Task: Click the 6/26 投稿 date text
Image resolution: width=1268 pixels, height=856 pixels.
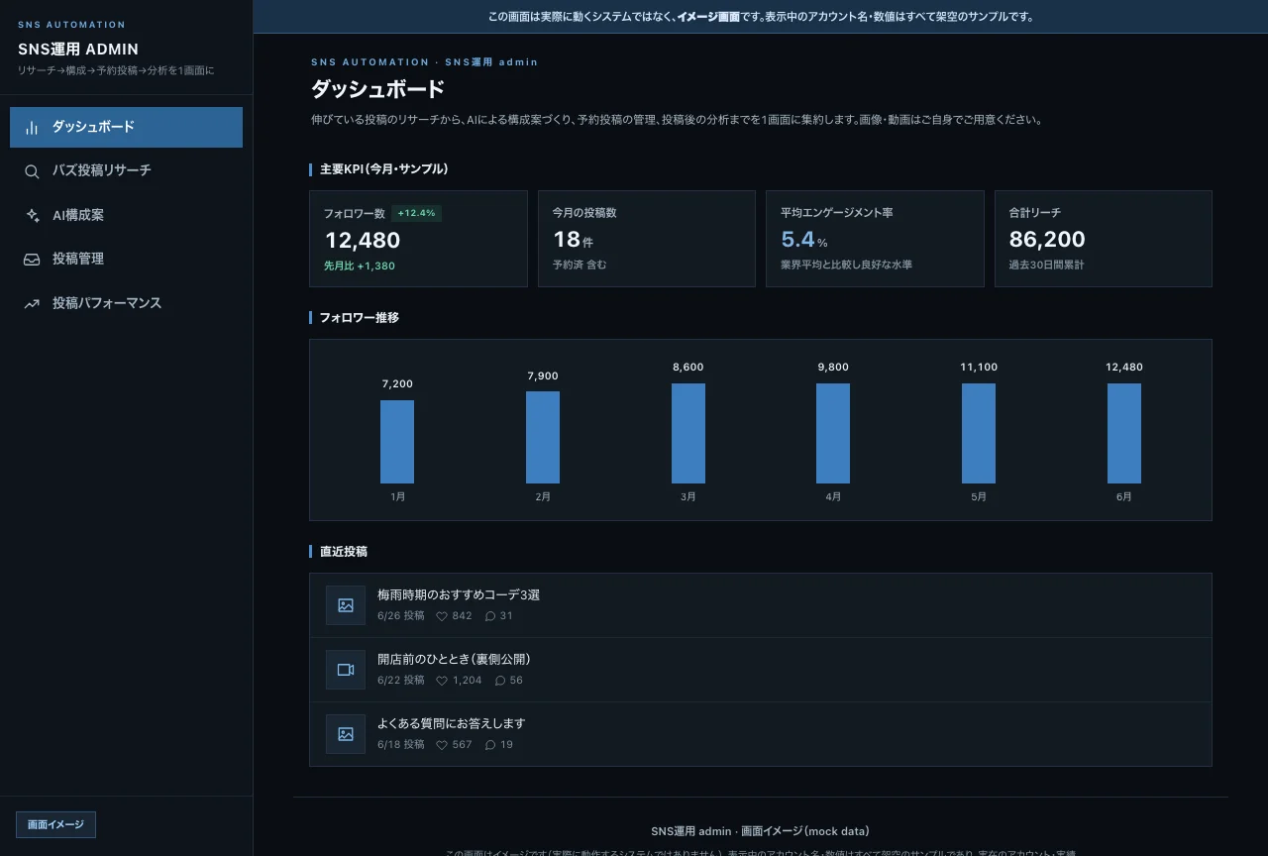Action: click(401, 616)
